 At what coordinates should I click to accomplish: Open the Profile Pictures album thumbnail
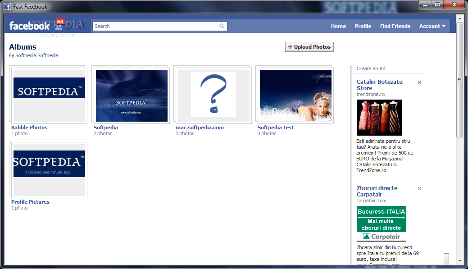(x=49, y=170)
